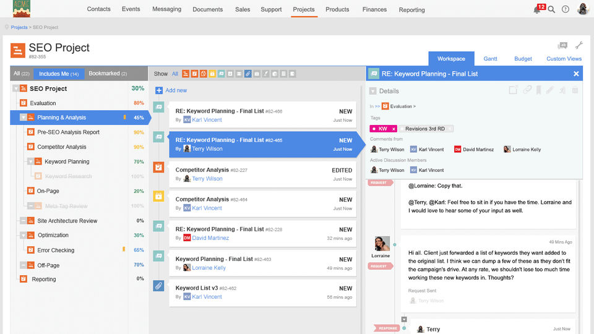The height and width of the screenshot is (334, 594).
Task: Filter list by yellow calendar event icon
Action: pos(212,74)
